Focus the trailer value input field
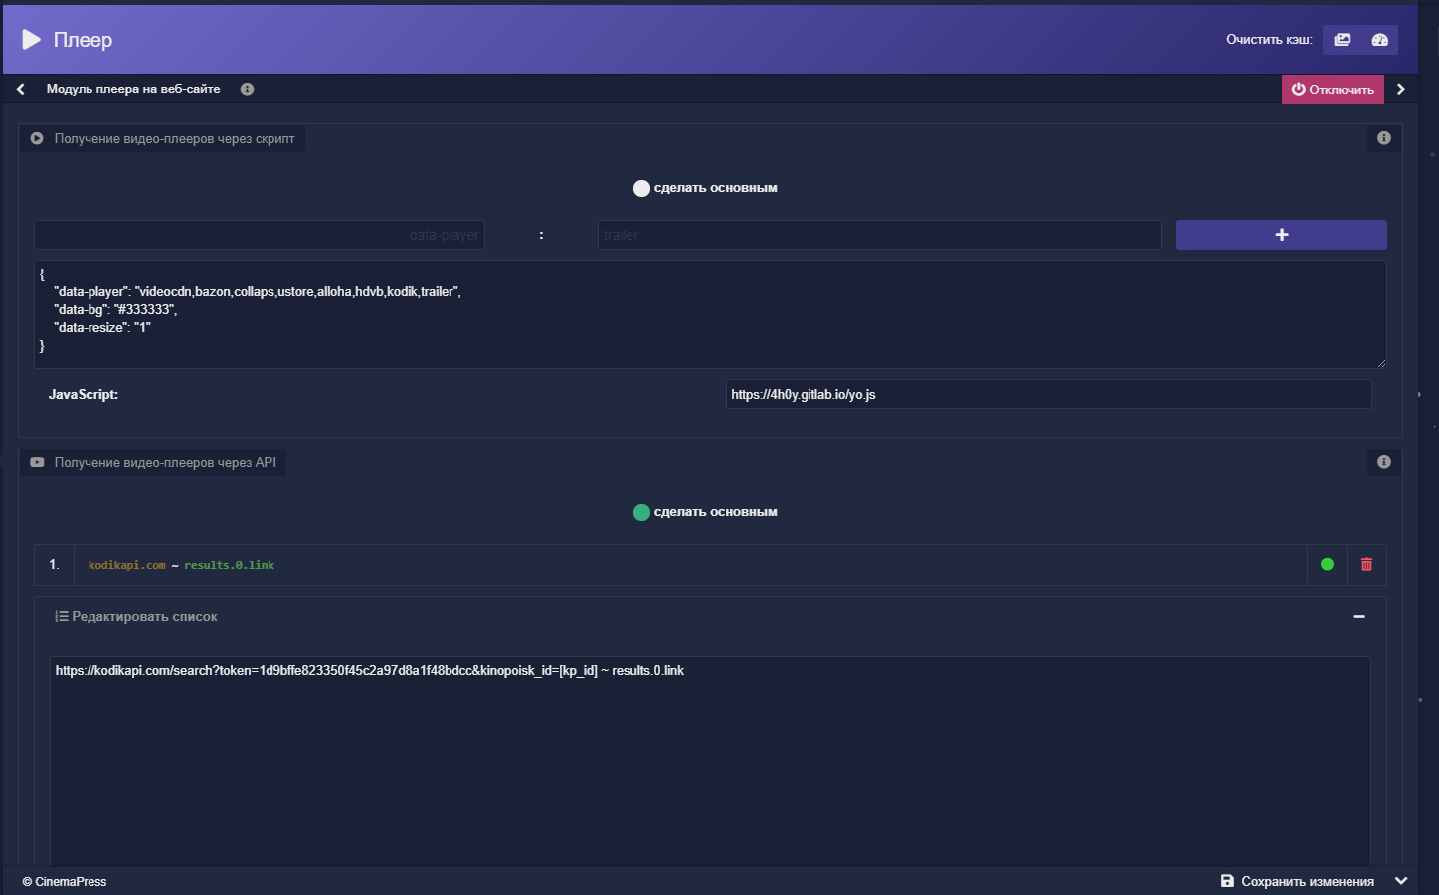 pos(879,235)
